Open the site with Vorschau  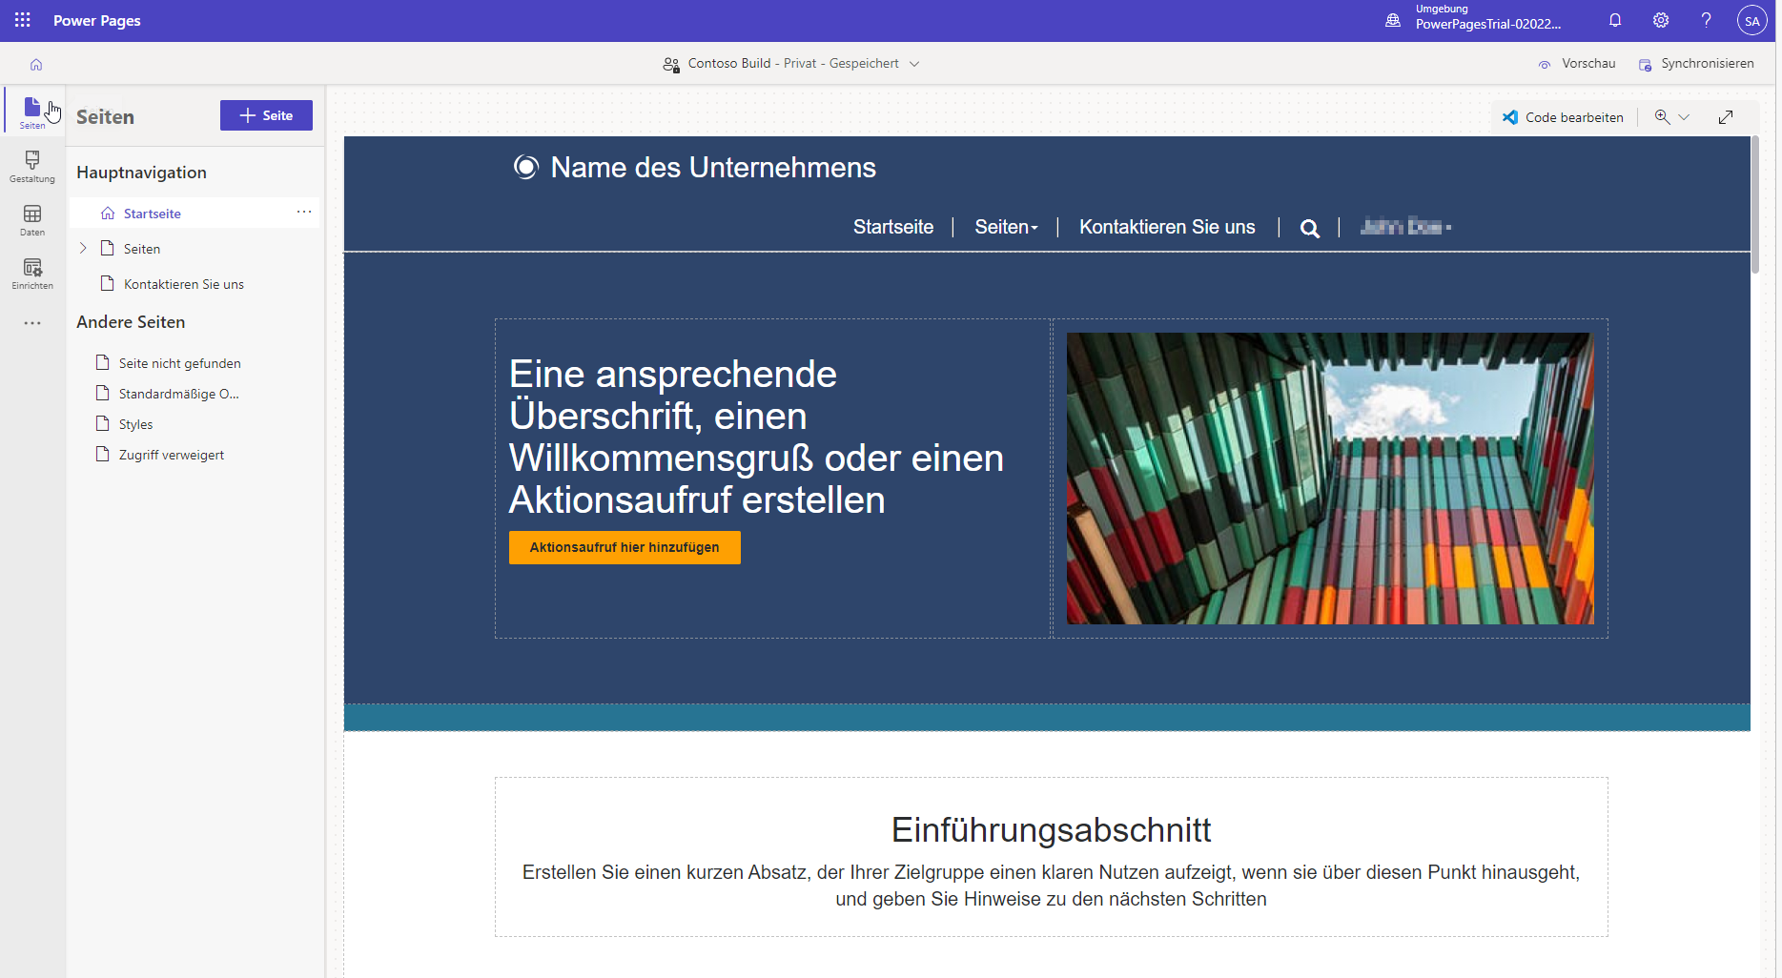[x=1577, y=63]
